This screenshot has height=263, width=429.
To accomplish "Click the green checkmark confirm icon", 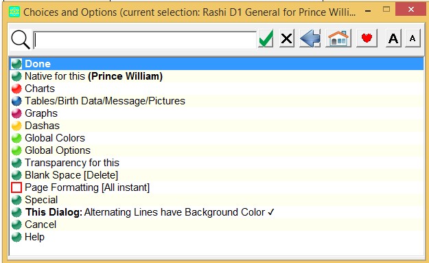I will (x=266, y=38).
